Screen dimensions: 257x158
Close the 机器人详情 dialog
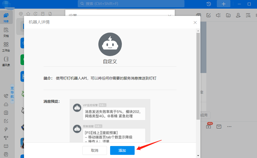pos(195,22)
